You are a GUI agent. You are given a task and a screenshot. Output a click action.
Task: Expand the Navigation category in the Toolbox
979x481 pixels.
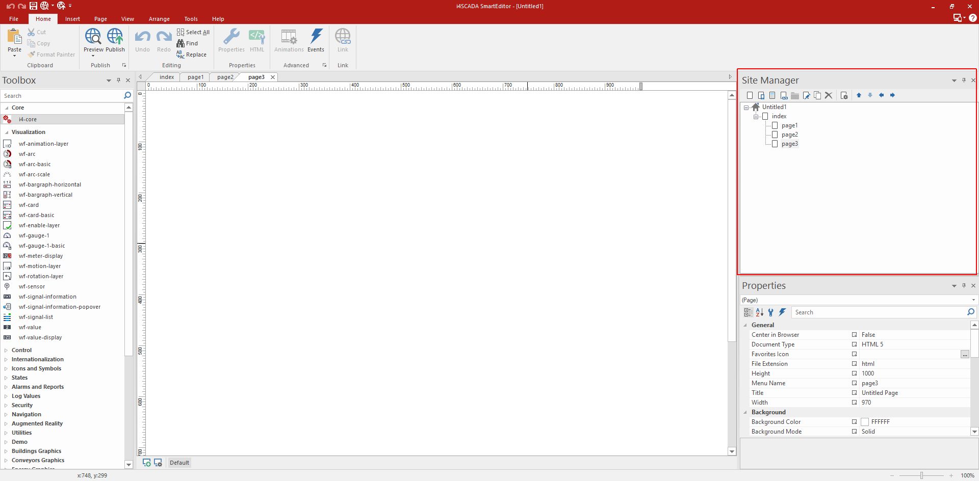point(6,414)
